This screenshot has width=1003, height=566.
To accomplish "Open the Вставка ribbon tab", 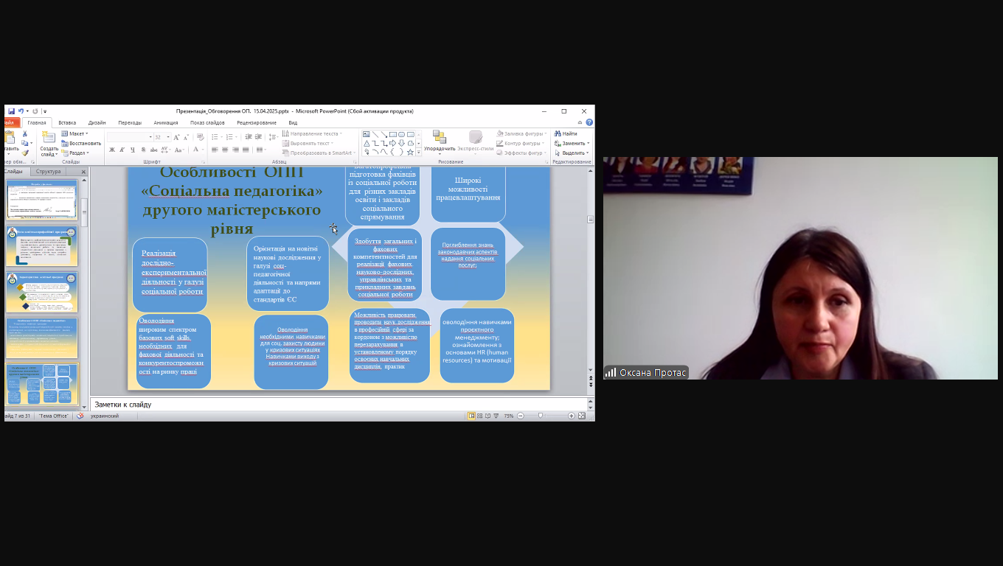I will 67,122.
